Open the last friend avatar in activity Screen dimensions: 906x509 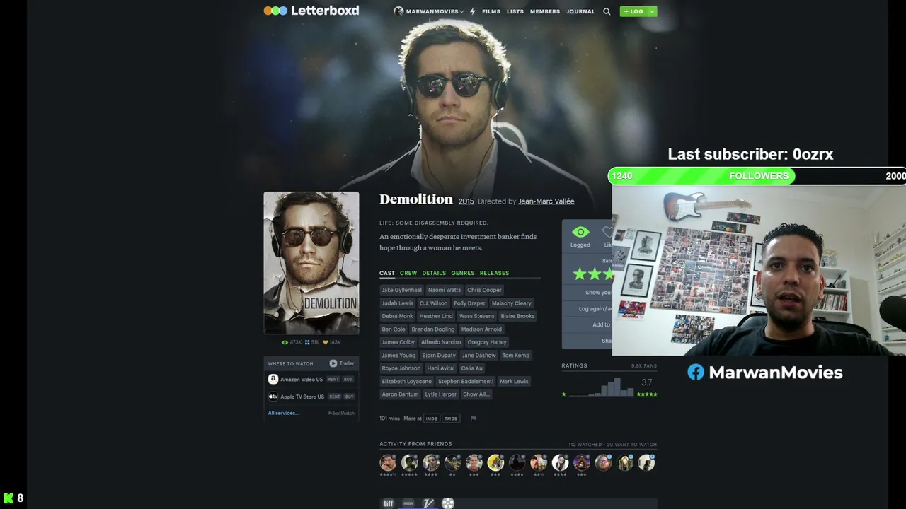[x=646, y=463]
